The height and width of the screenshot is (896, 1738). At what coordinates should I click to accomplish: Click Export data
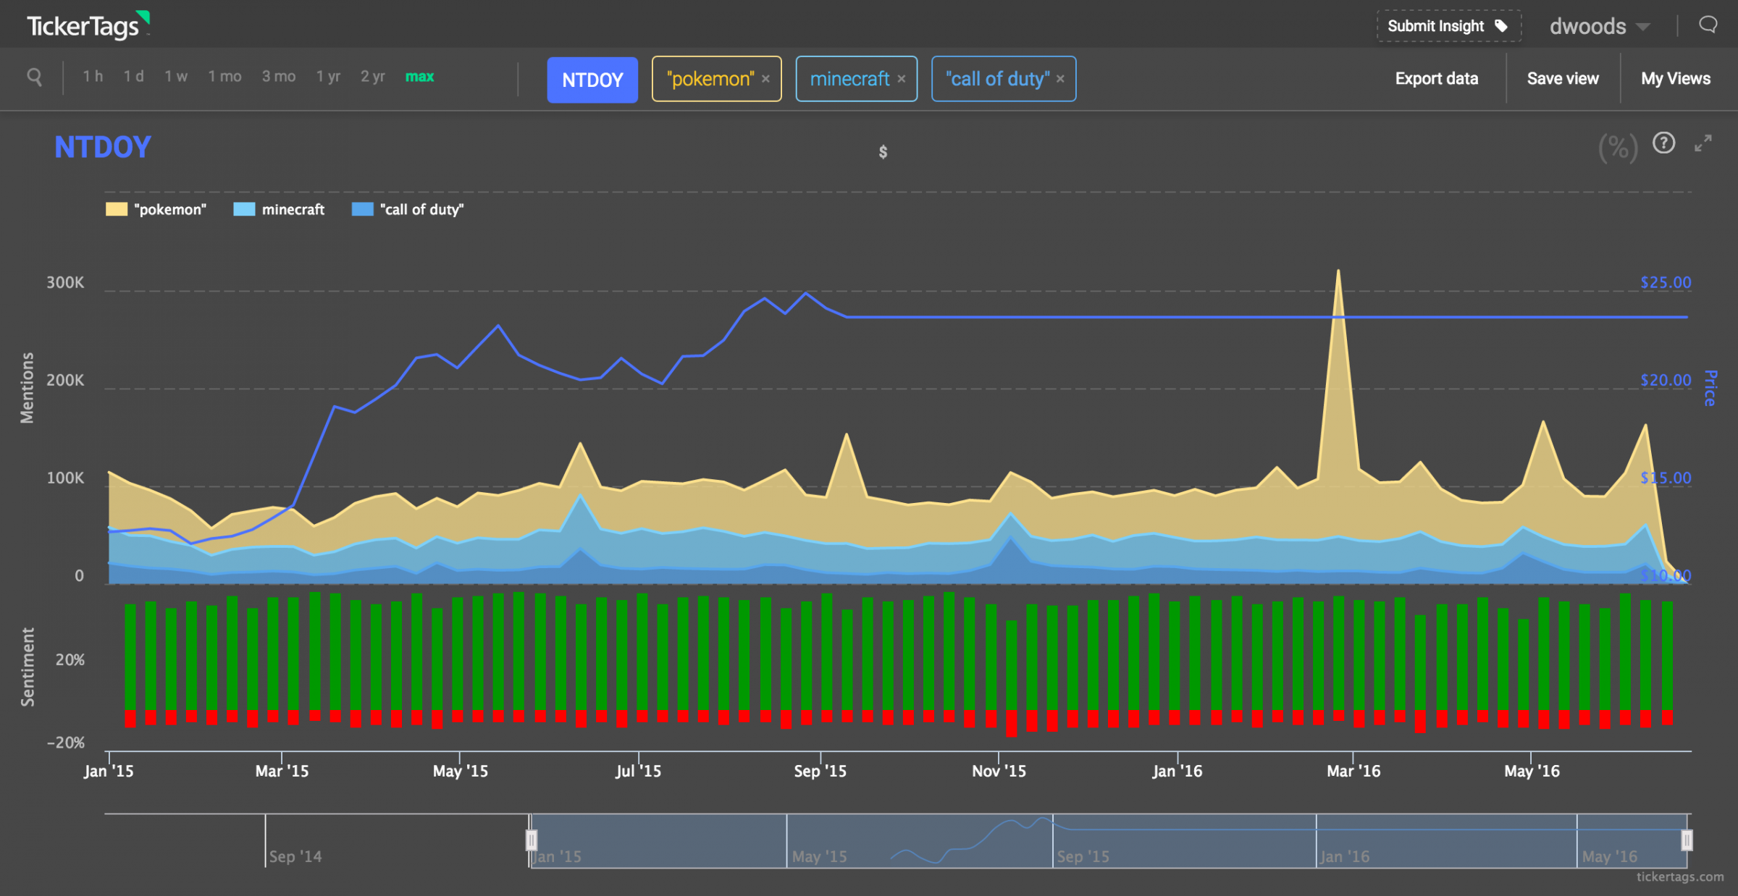point(1437,79)
